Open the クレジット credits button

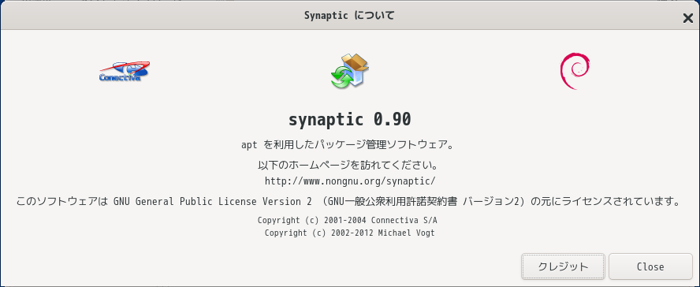point(563,266)
